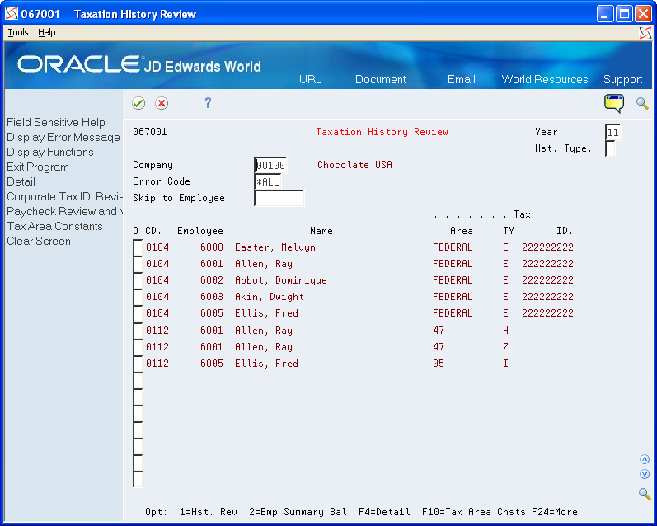This screenshot has height=526, width=657.
Task: Click option field for 0104 Ellis, Fred row
Action: (x=138, y=313)
